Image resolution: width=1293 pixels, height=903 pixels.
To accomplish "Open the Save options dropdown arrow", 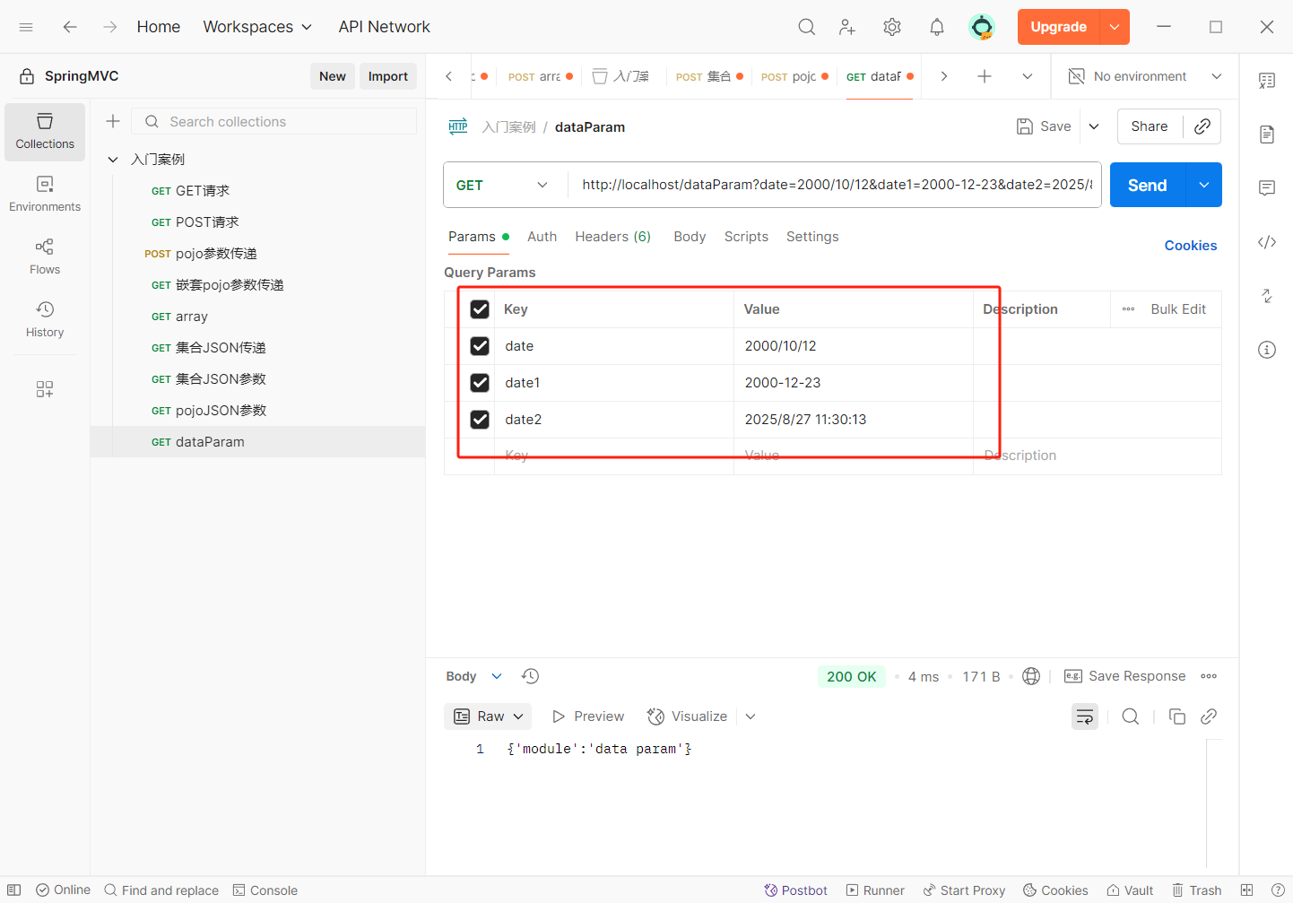I will [x=1094, y=126].
